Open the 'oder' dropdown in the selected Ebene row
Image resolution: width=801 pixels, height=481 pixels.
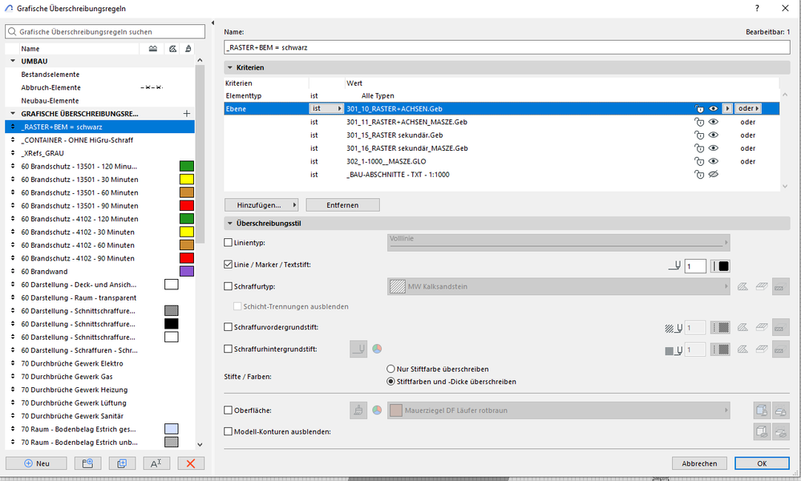tap(749, 109)
